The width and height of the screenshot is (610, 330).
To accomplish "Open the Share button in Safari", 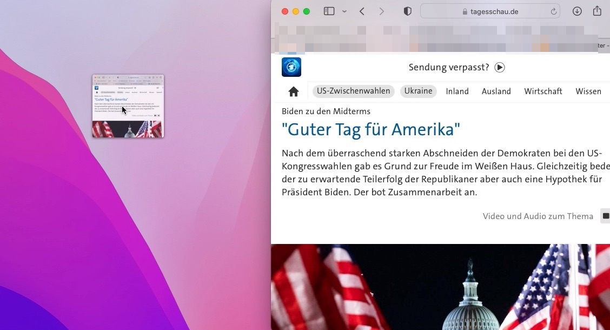I will coord(597,11).
